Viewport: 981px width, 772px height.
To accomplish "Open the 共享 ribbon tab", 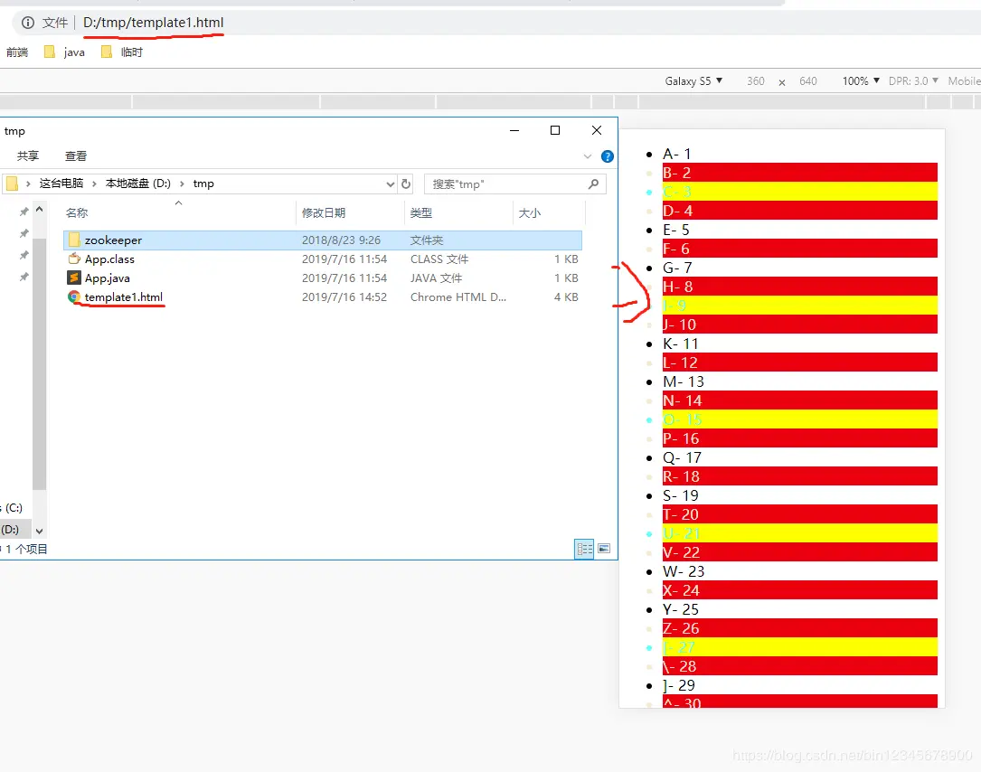I will tap(27, 155).
